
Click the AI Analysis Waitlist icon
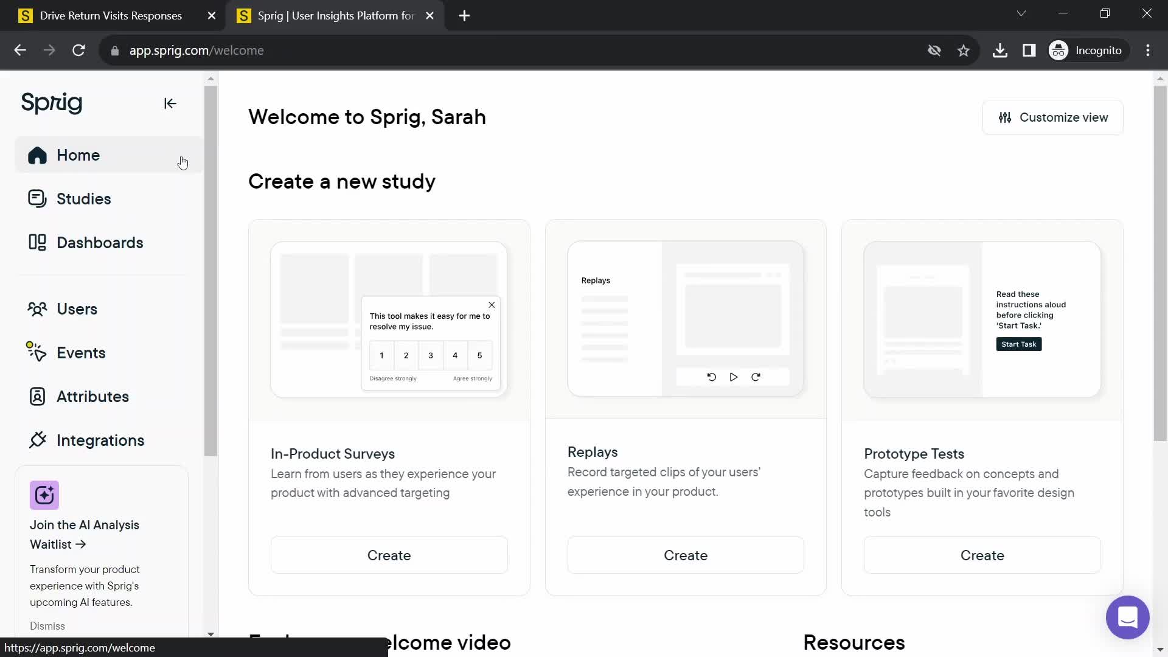point(44,495)
